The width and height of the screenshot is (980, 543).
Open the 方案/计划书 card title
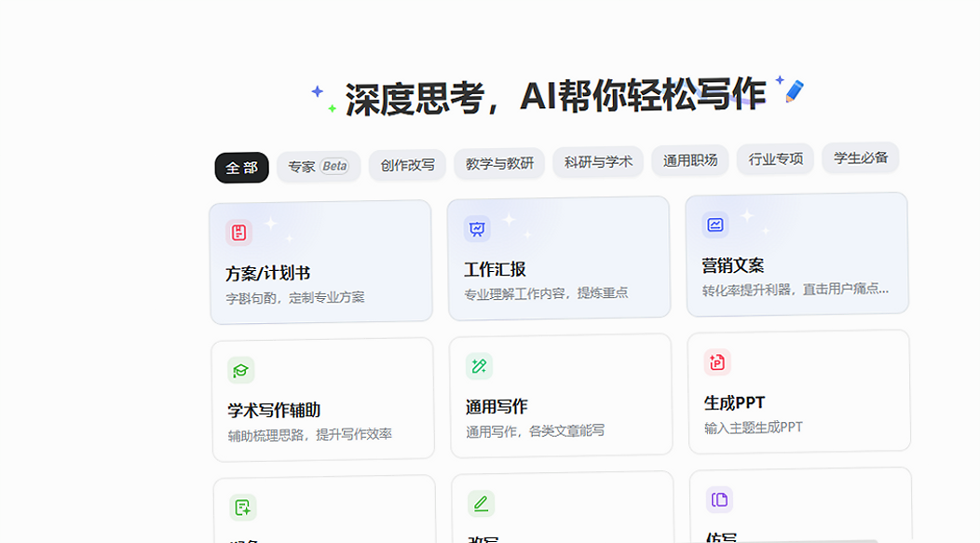point(268,274)
